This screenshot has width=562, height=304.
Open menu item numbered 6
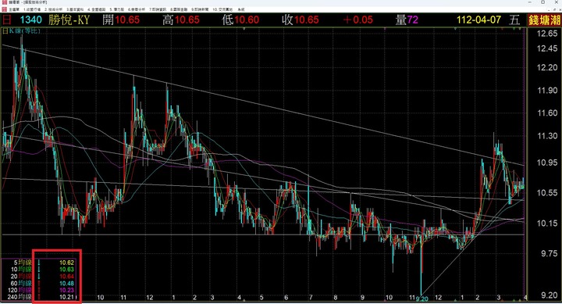tap(137, 9)
